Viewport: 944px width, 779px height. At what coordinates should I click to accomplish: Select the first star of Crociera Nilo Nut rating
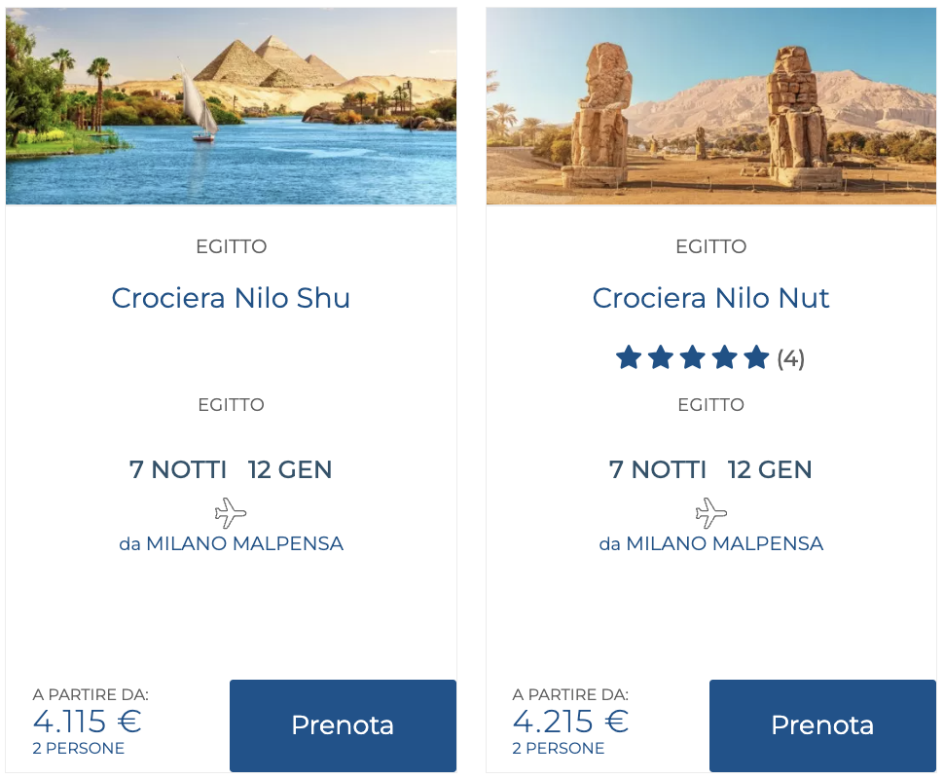point(628,357)
